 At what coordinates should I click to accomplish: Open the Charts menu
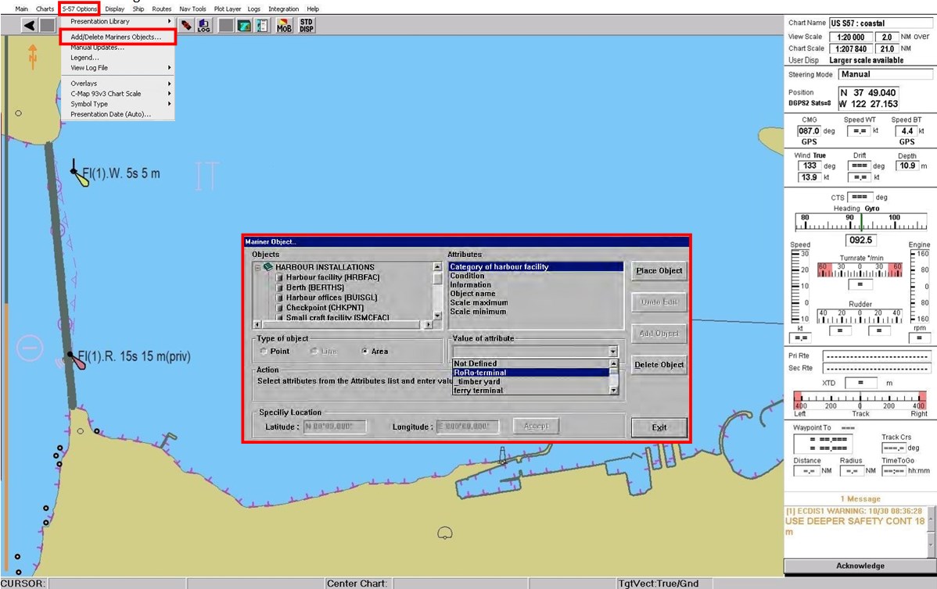(45, 9)
